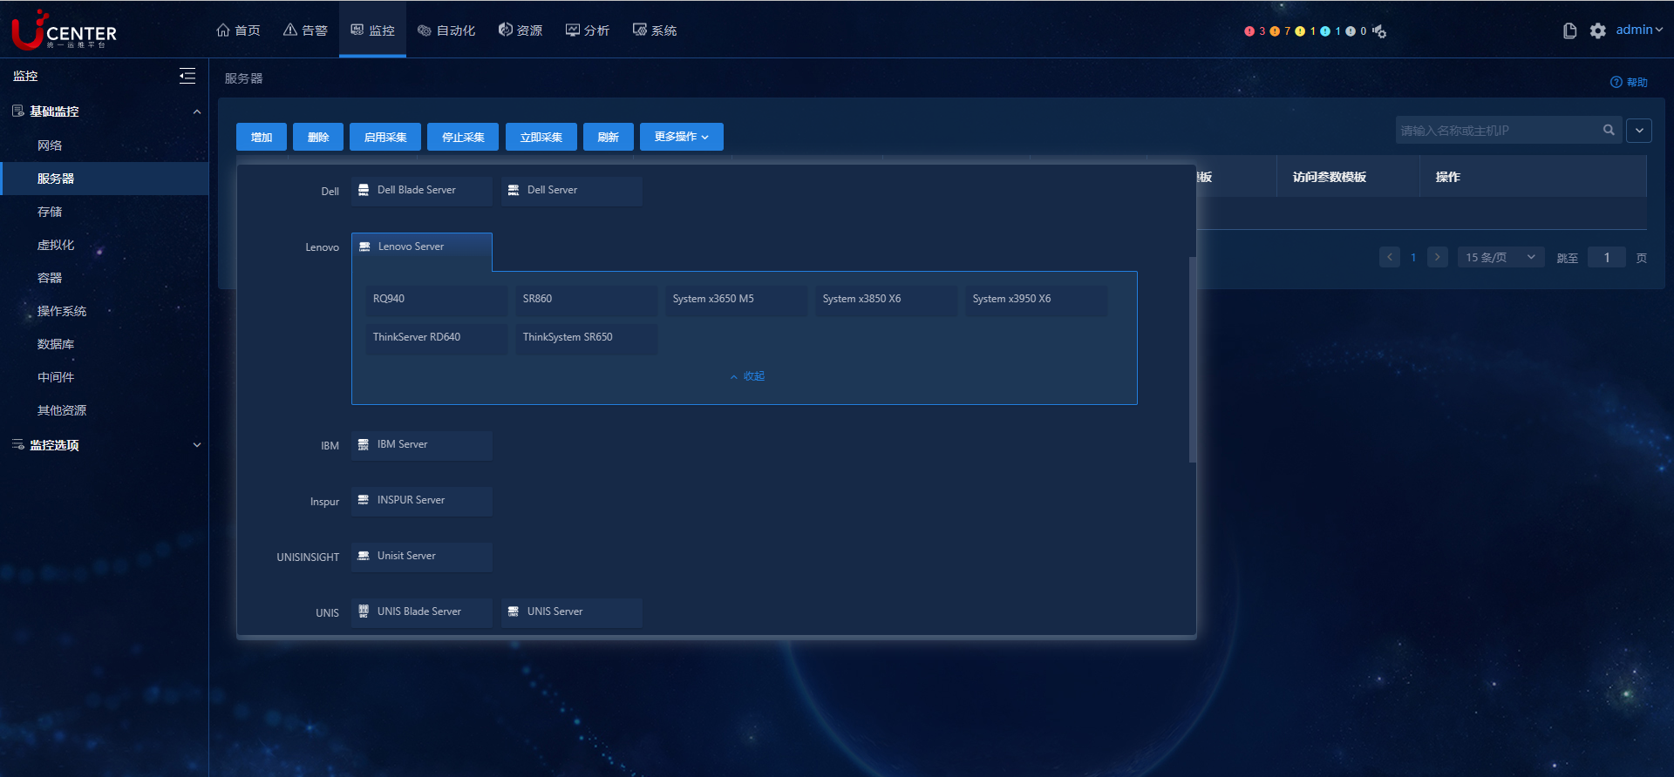
Task: Expand the 监控选项 sidebar group
Action: click(x=105, y=445)
